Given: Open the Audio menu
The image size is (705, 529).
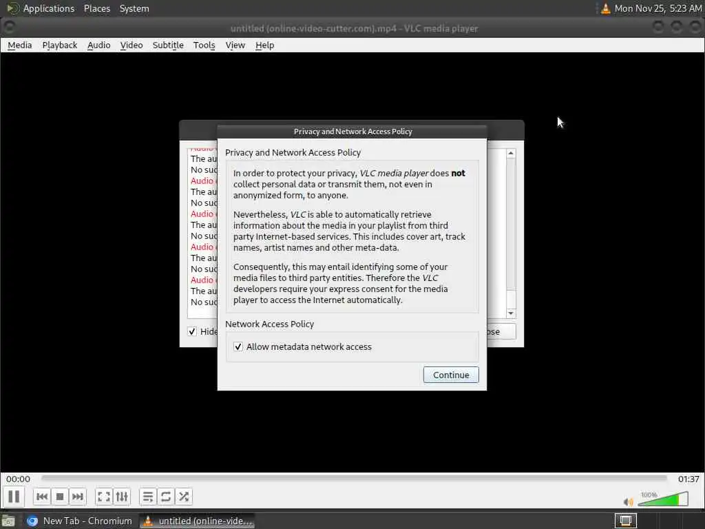Looking at the screenshot, I should point(99,45).
